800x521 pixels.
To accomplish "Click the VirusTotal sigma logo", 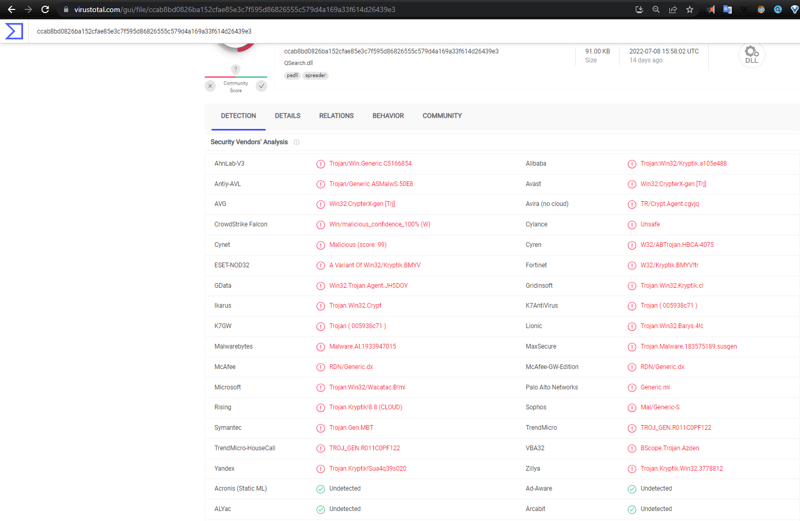I will [x=14, y=31].
